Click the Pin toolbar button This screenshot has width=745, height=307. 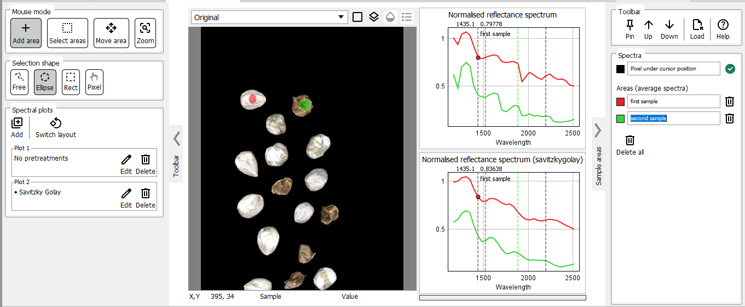(x=630, y=29)
